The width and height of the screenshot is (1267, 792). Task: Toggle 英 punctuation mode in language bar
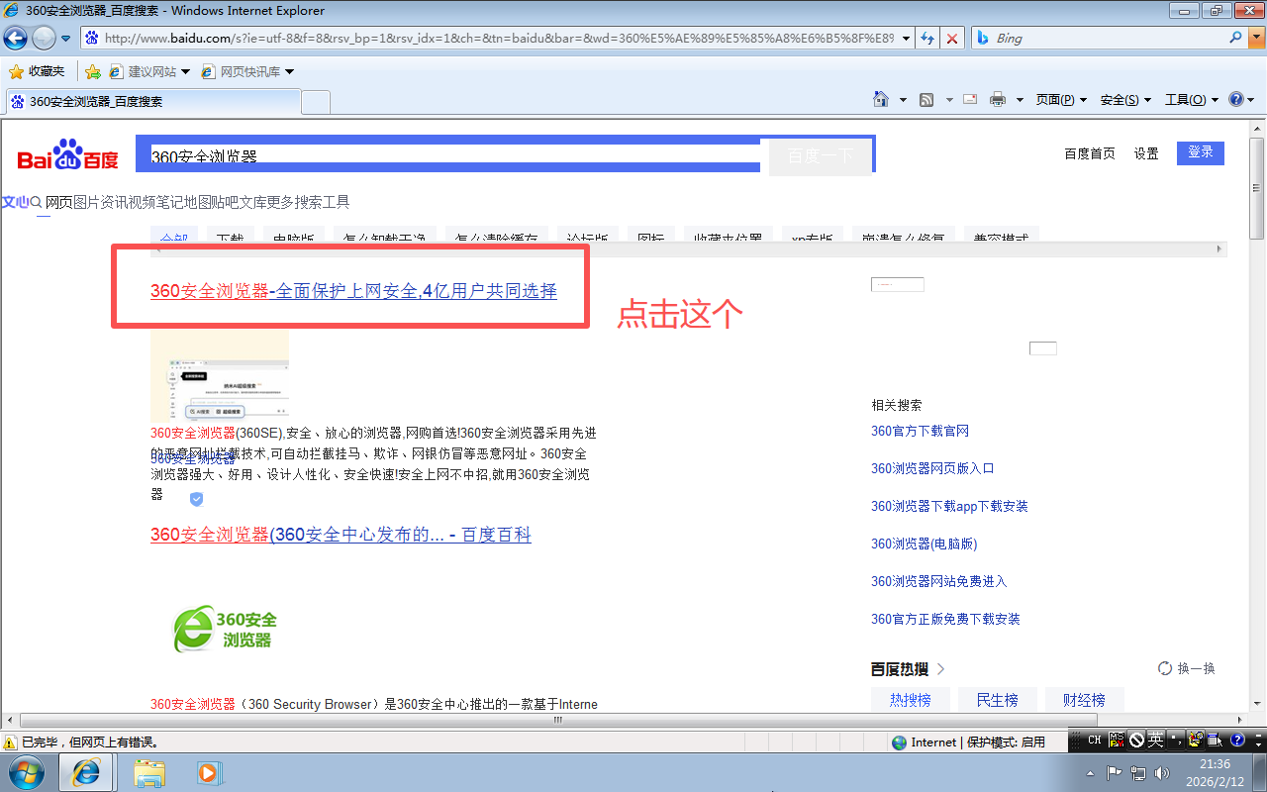1155,740
